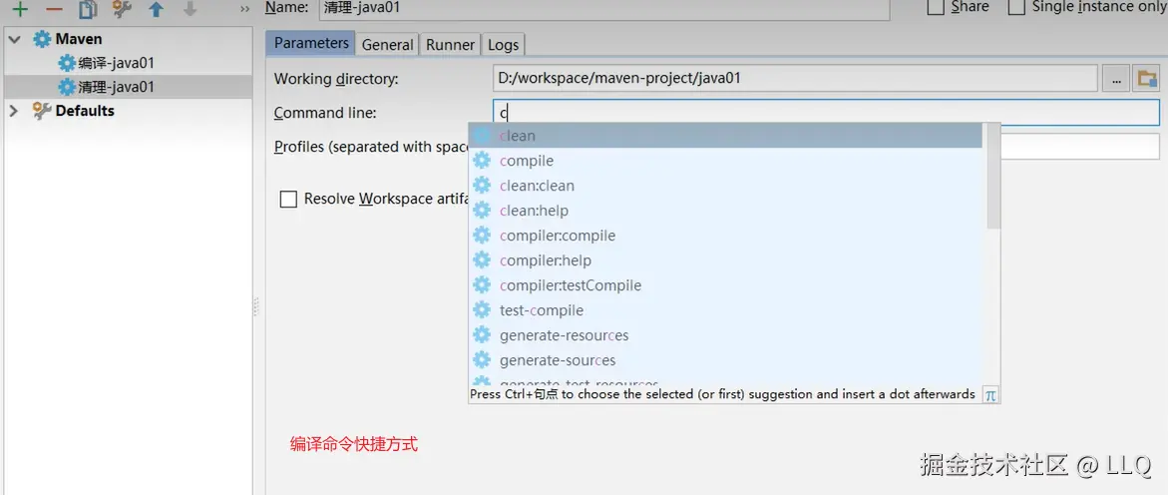Click the gear icon of 清理-java01
This screenshot has width=1168, height=495.
[x=67, y=87]
